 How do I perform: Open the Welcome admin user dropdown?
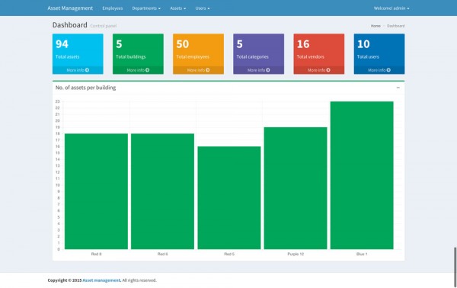(391, 8)
